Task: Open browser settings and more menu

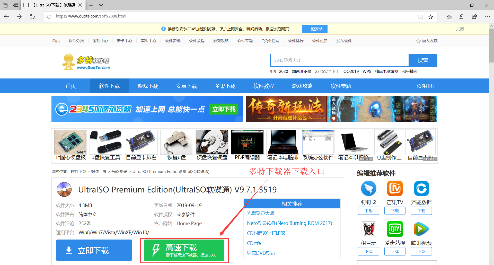Action: click(487, 17)
